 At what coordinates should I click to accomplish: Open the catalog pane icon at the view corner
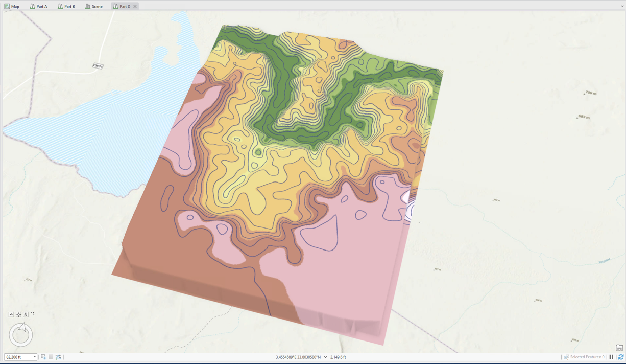click(619, 348)
